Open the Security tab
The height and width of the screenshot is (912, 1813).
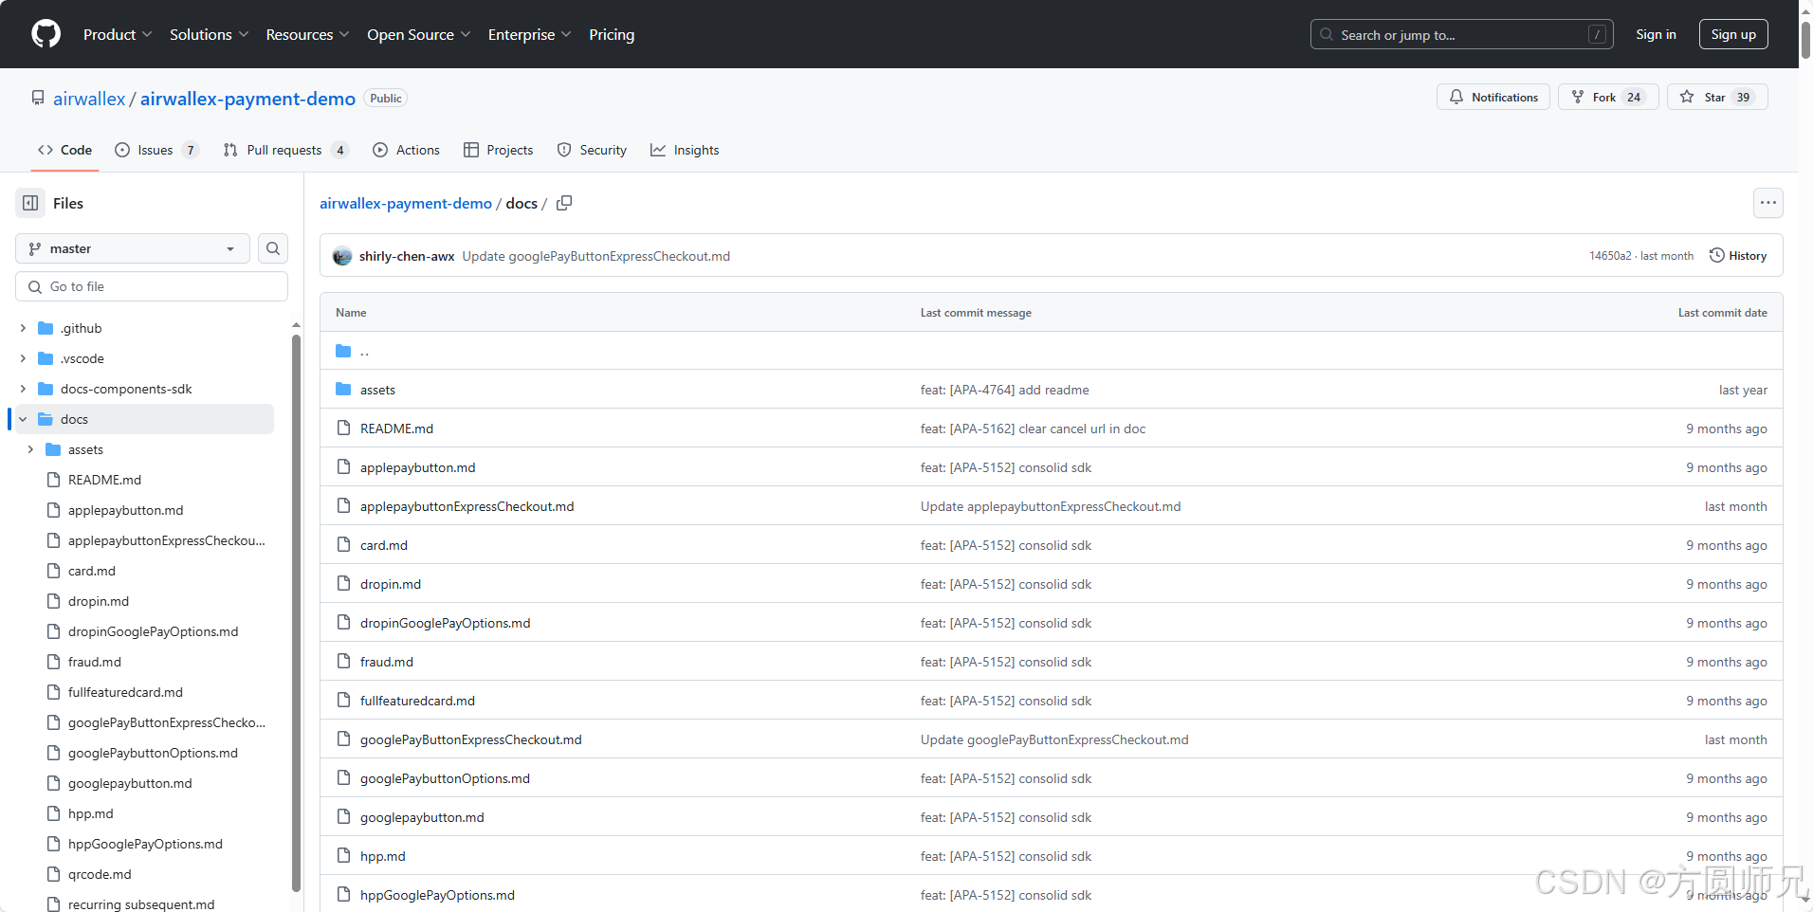click(592, 150)
